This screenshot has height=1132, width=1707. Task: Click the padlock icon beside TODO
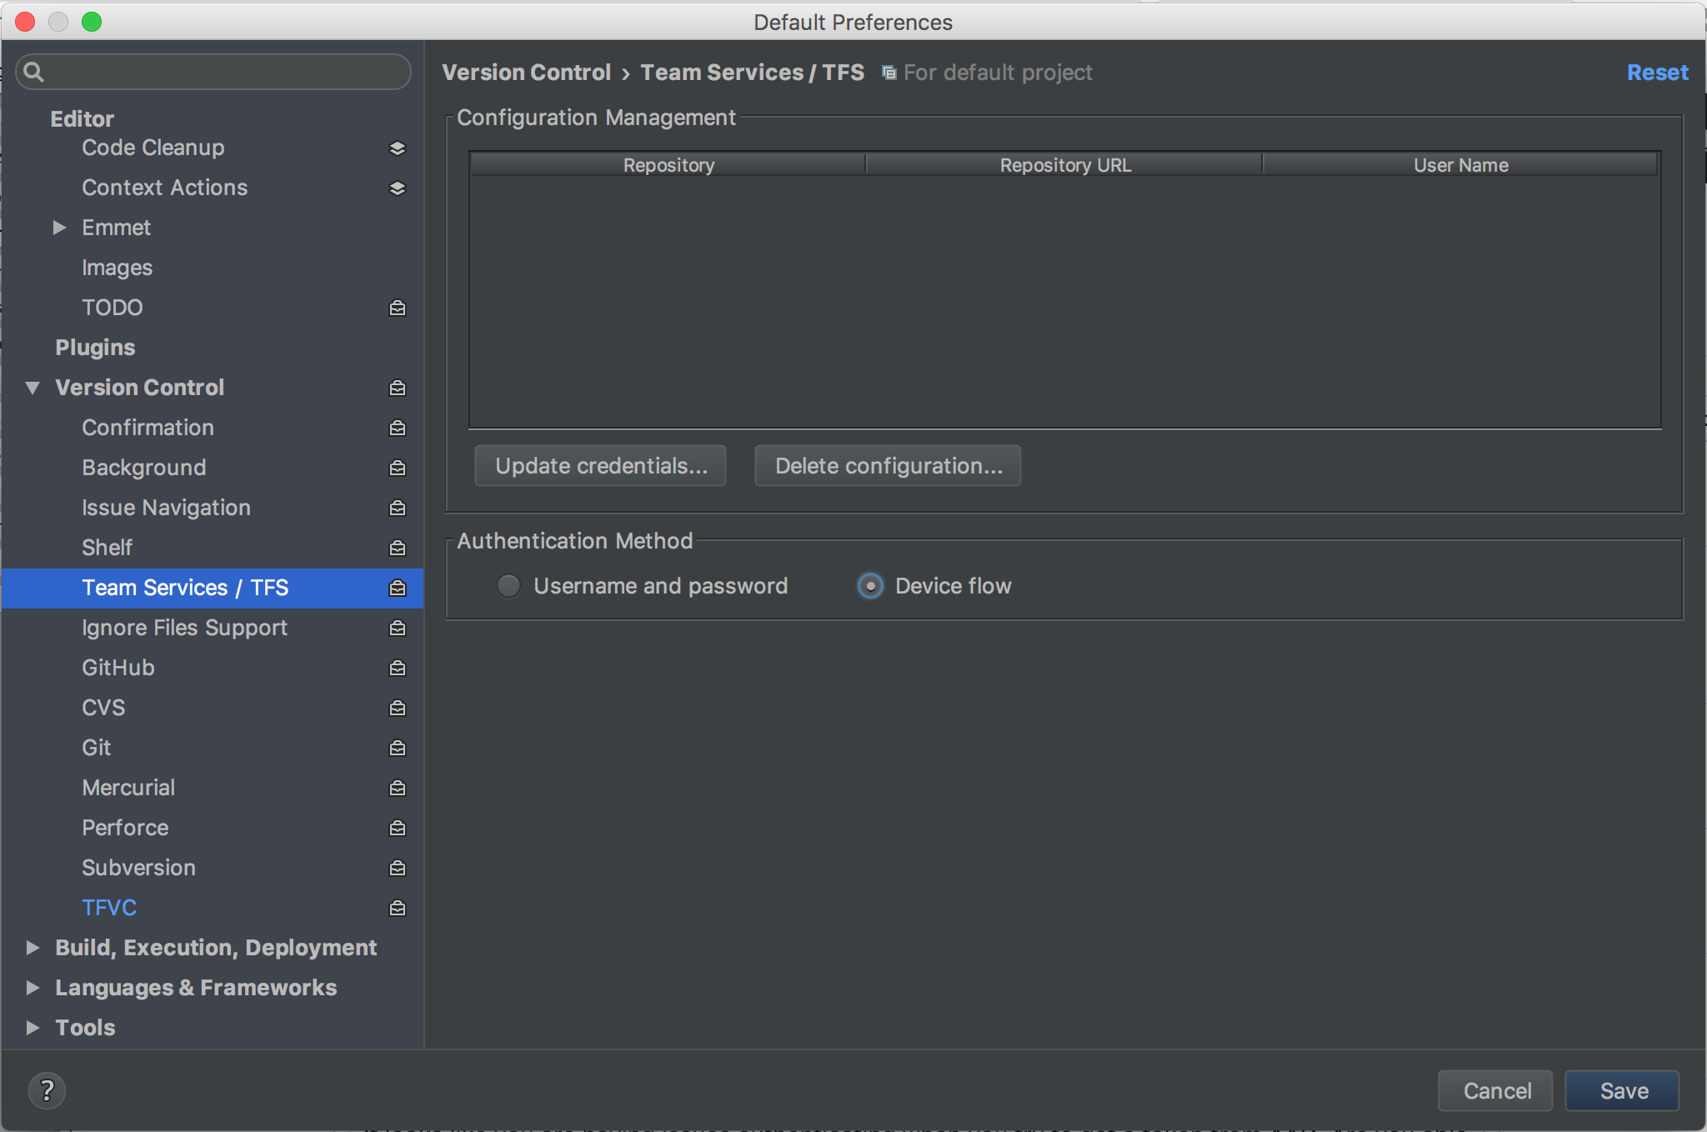(x=398, y=308)
